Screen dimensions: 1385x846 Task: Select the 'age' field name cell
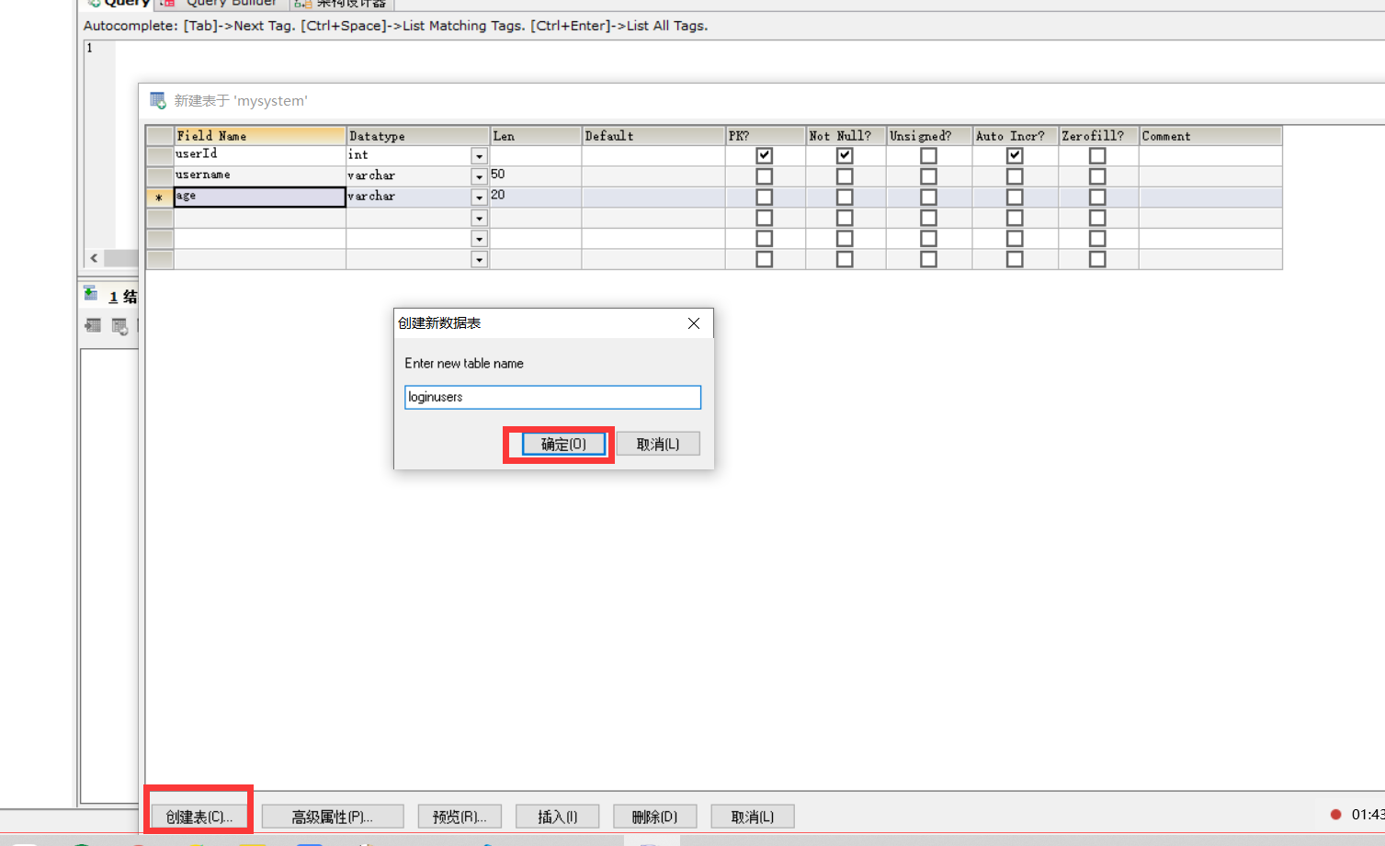click(260, 197)
